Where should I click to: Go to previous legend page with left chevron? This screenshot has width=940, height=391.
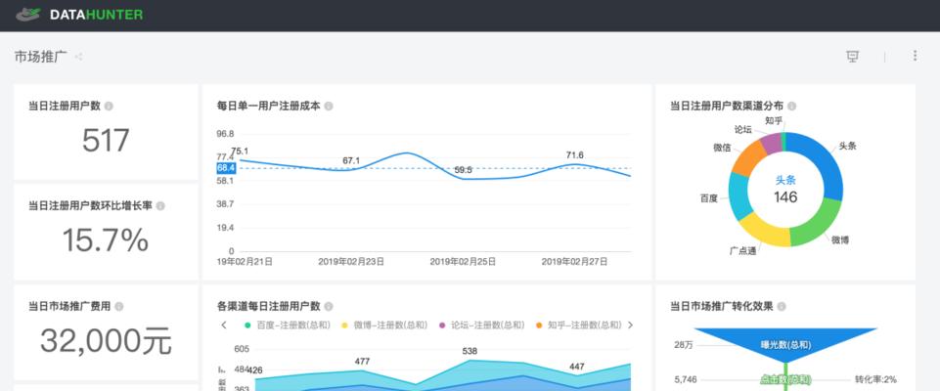pyautogui.click(x=224, y=326)
